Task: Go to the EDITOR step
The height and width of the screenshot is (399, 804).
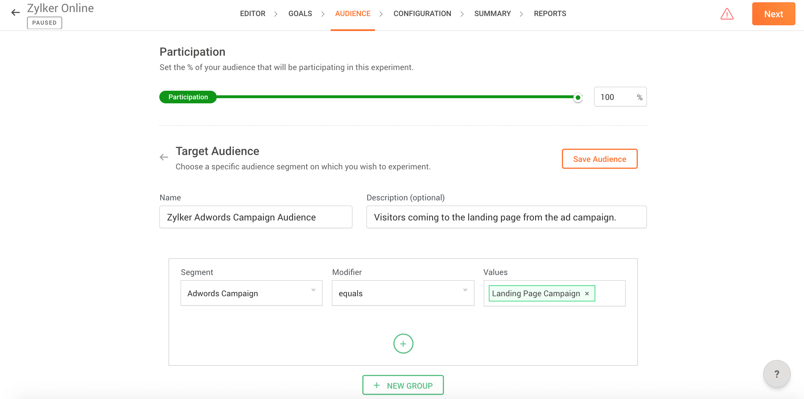Action: pos(252,14)
